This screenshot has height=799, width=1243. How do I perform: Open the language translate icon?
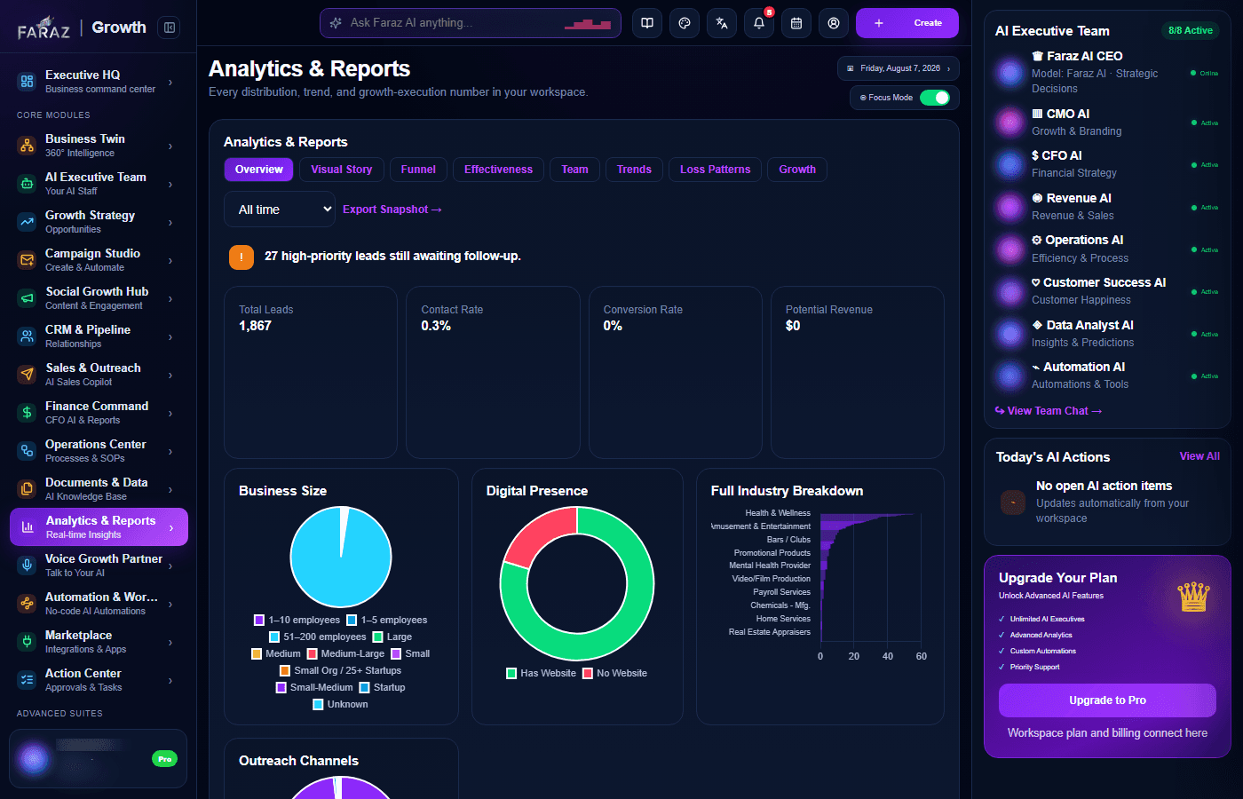(722, 23)
